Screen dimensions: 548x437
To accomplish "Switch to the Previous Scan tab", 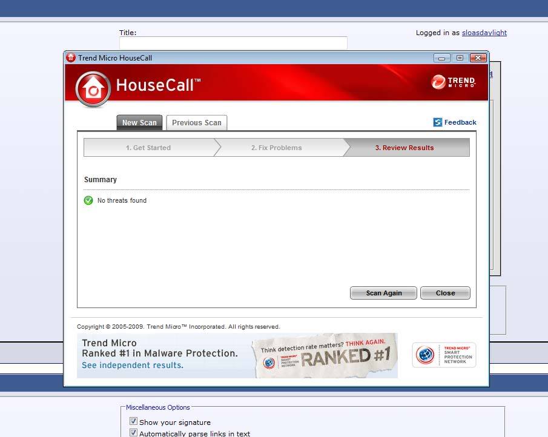I will pyautogui.click(x=197, y=123).
